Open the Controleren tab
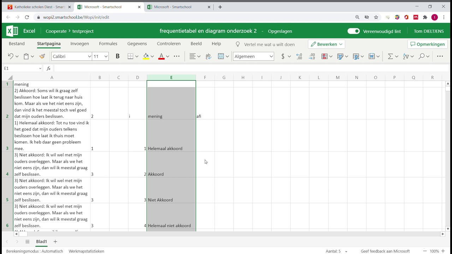The height and width of the screenshot is (254, 452). pos(169,44)
